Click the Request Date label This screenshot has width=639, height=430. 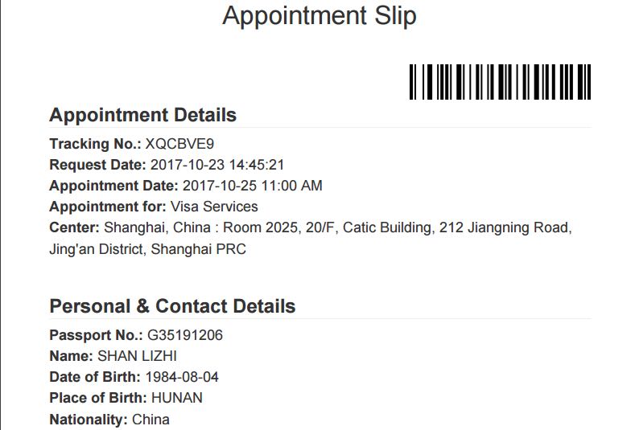98,165
